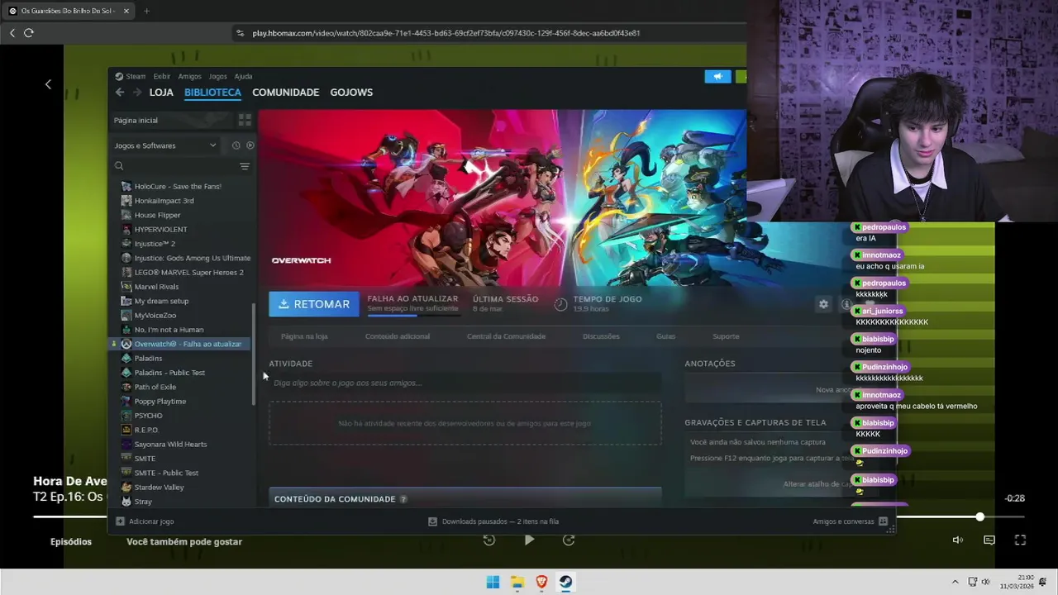Screen dimensions: 1058x595
Task: Open the Guias tab
Action: point(665,336)
